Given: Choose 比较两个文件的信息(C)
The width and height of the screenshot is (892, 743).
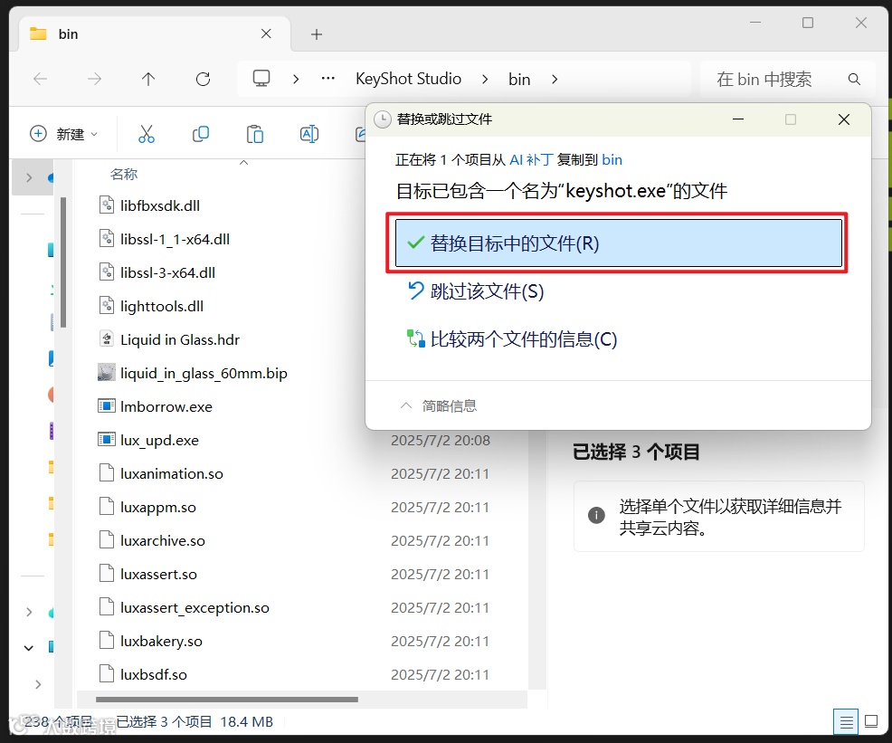Looking at the screenshot, I should point(513,339).
